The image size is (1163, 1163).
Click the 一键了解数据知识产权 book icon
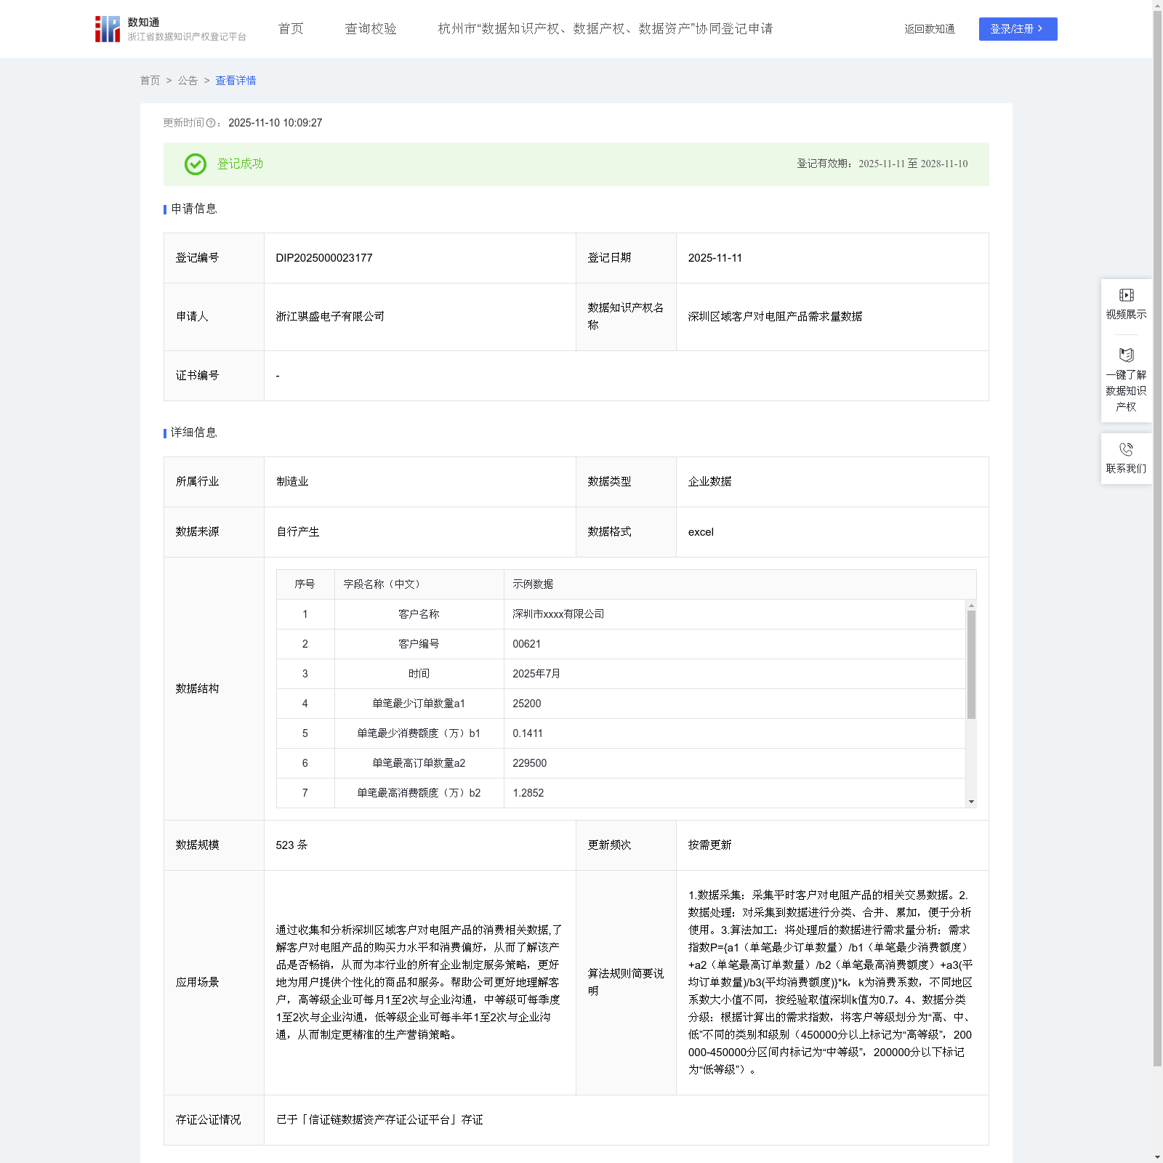pyautogui.click(x=1126, y=355)
